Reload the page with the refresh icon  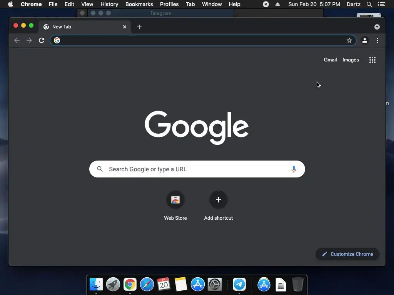tap(42, 40)
